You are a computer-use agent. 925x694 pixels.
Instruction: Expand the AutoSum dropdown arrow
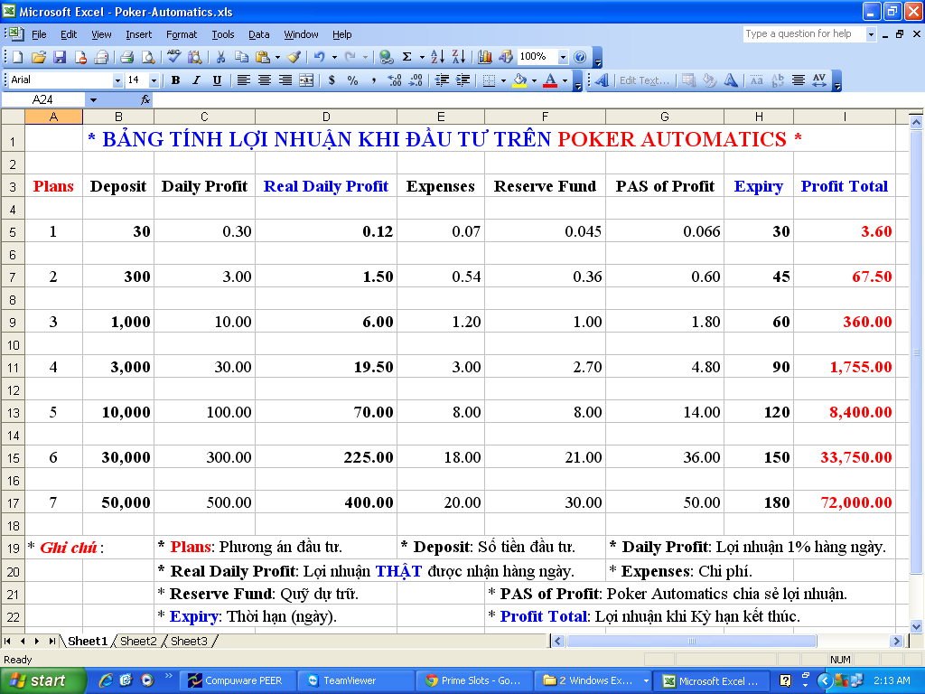click(x=422, y=57)
